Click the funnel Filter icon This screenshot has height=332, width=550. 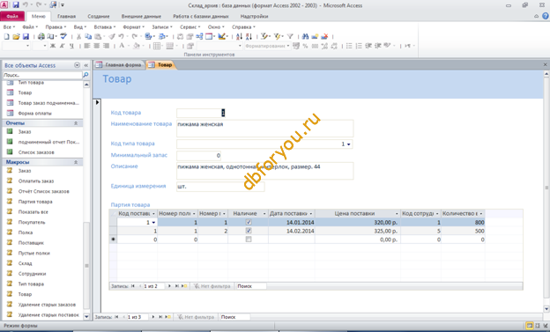tap(290, 36)
